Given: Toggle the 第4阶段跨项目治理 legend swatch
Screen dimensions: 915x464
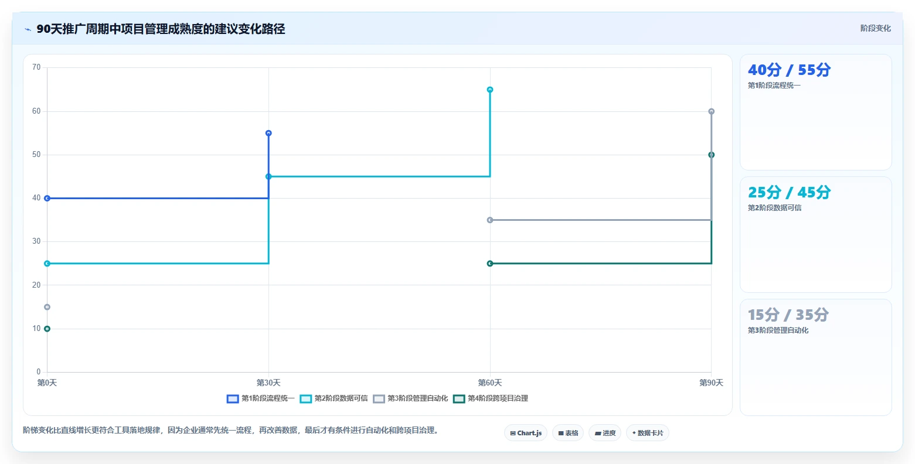Looking at the screenshot, I should (459, 398).
